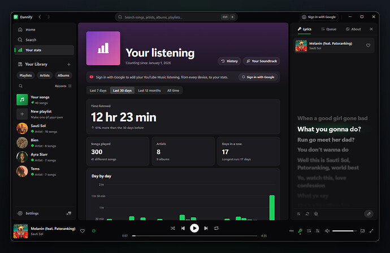This screenshot has width=390, height=253.
Task: Switch to the Lyrics tab
Action: coord(305,29)
